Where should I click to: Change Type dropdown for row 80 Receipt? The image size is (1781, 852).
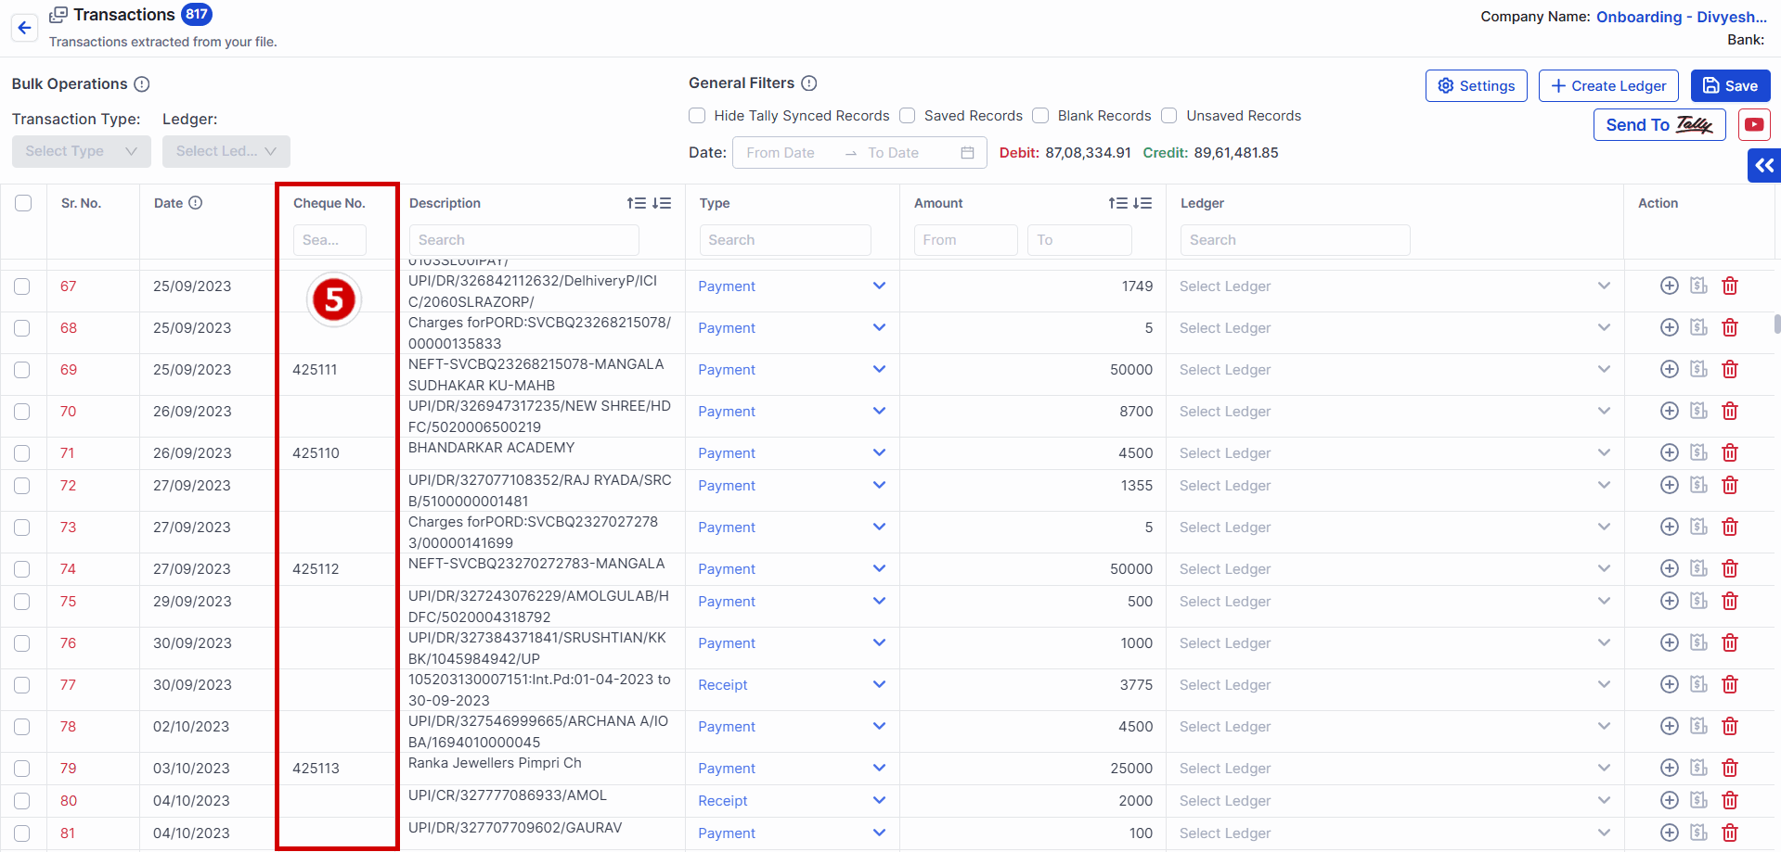click(793, 801)
